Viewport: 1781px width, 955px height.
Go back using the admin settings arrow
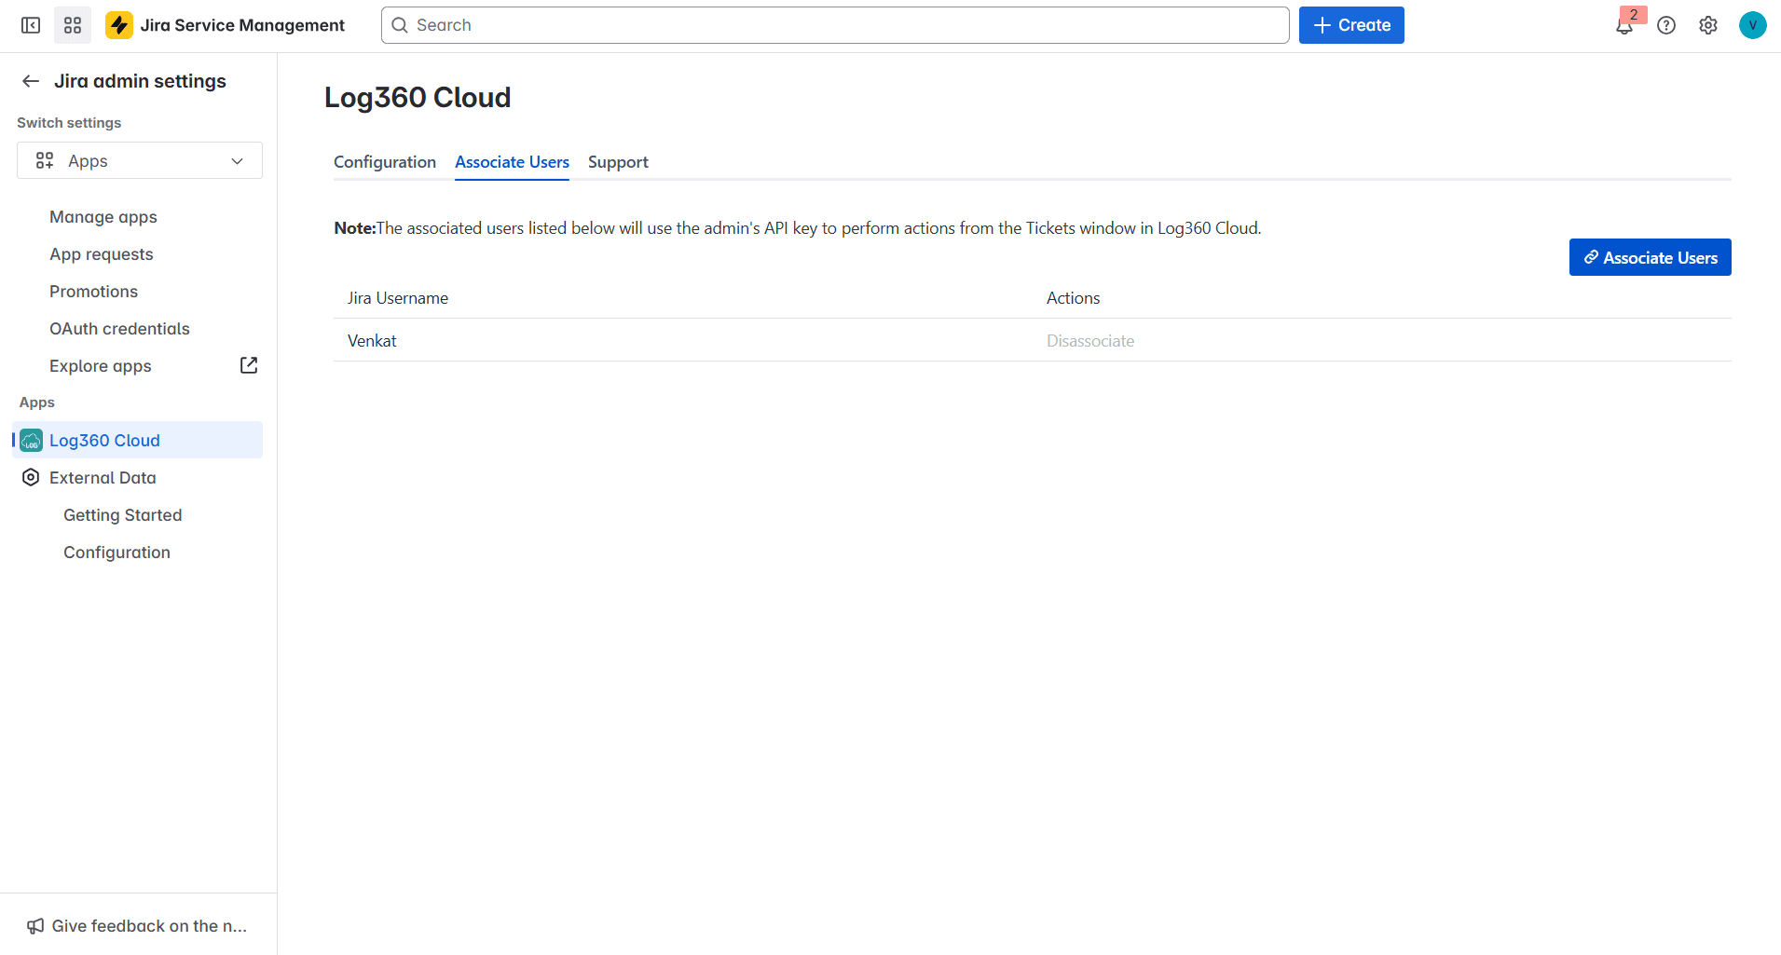tap(30, 81)
